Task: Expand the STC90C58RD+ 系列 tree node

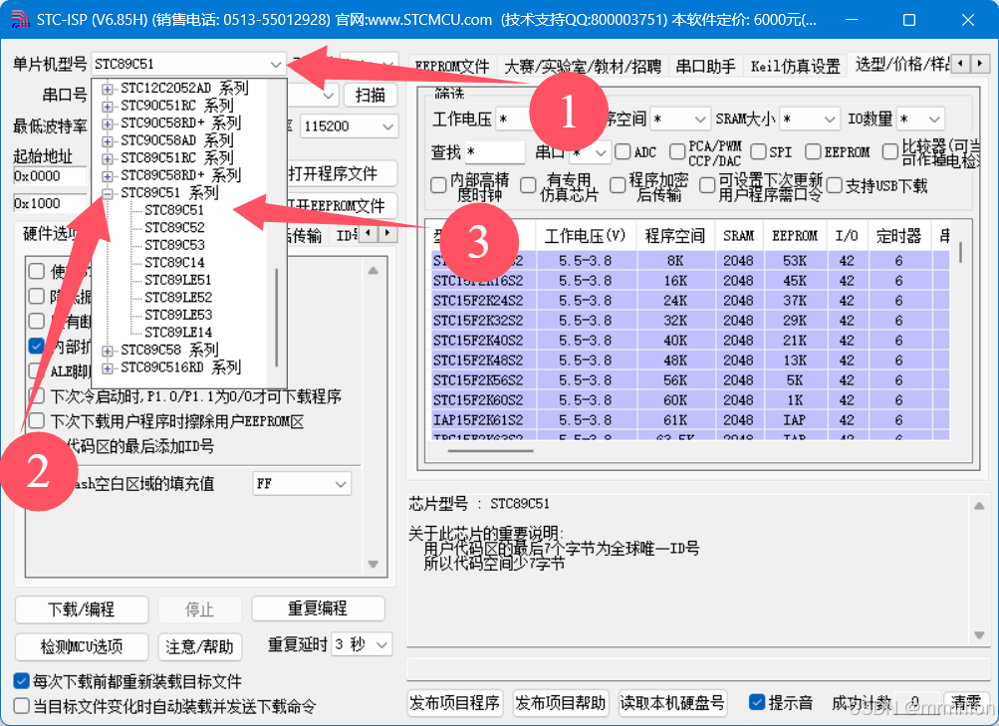Action: (x=107, y=122)
